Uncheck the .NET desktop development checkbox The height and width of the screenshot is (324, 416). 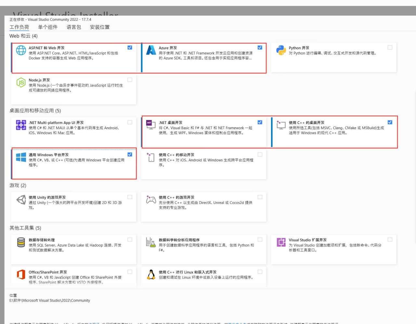coord(260,122)
